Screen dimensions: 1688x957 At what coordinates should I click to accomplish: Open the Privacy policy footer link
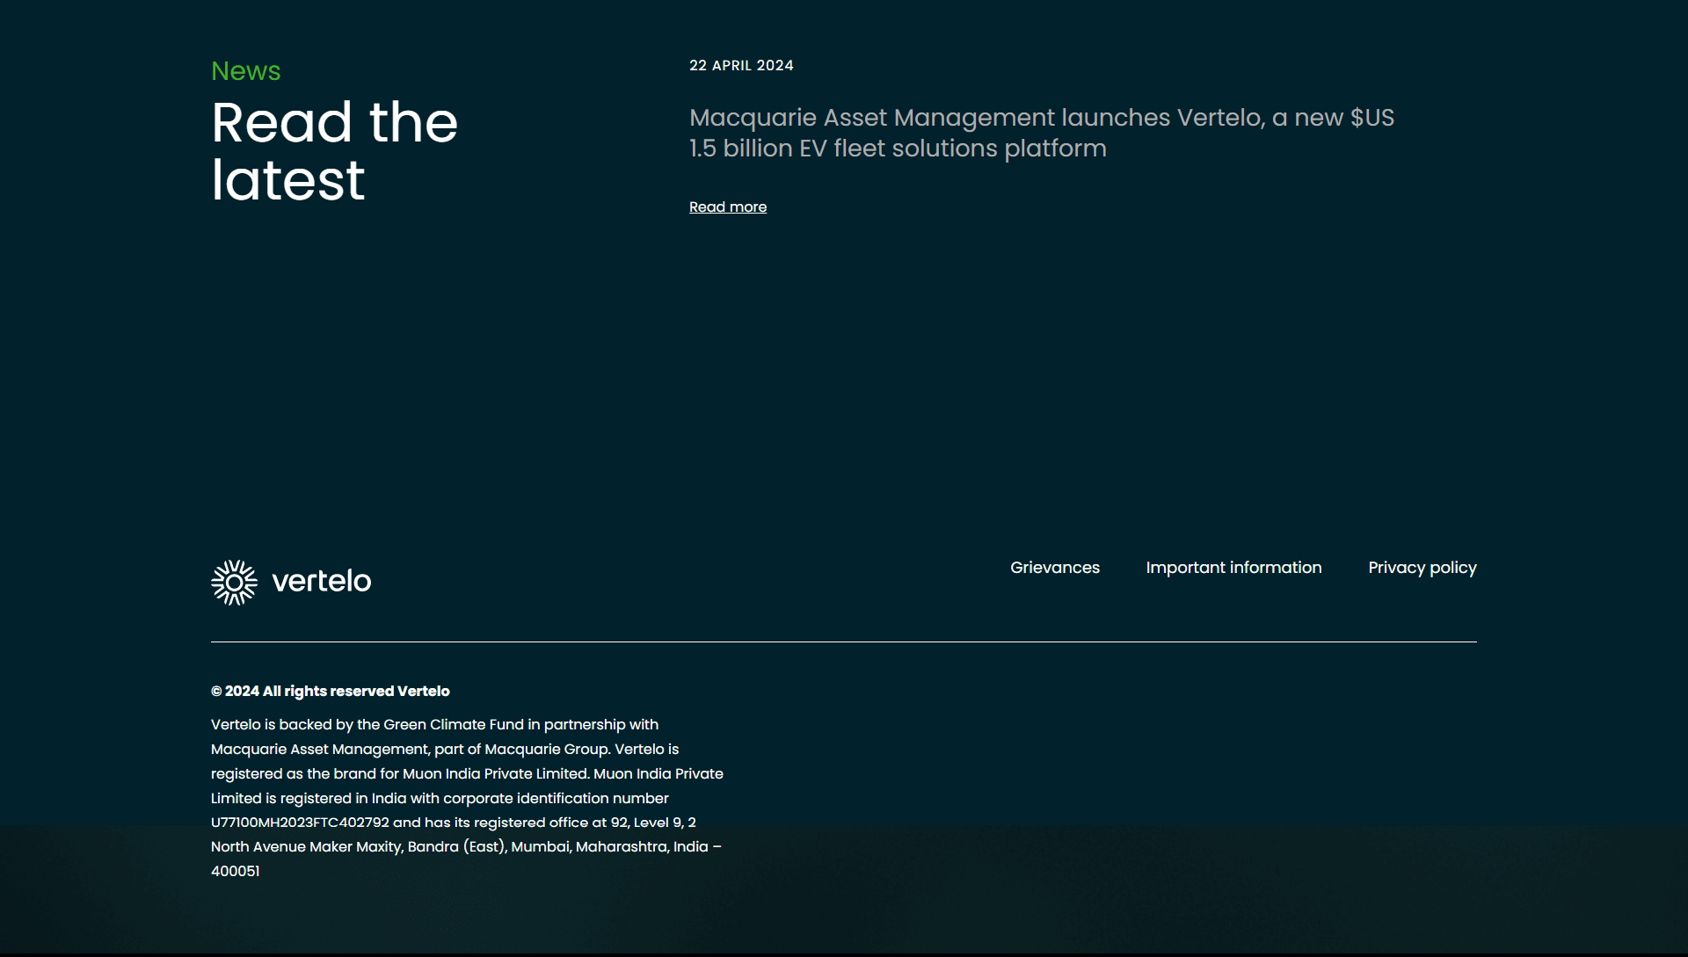[1422, 568]
